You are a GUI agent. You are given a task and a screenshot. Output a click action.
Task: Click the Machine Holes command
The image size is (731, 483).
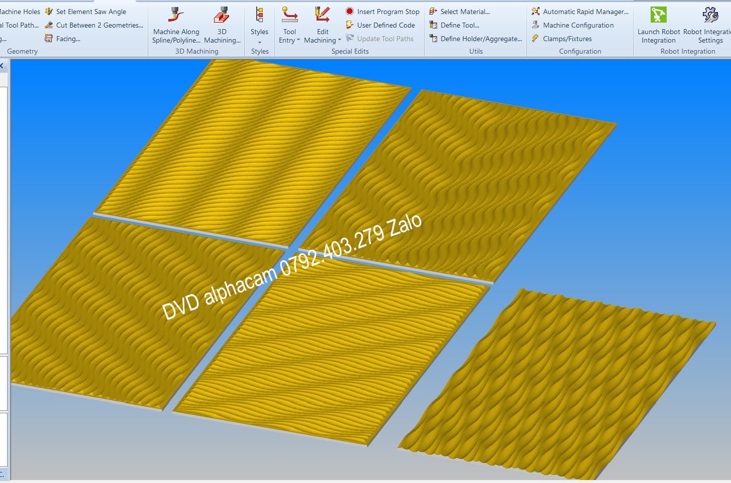pyautogui.click(x=20, y=12)
